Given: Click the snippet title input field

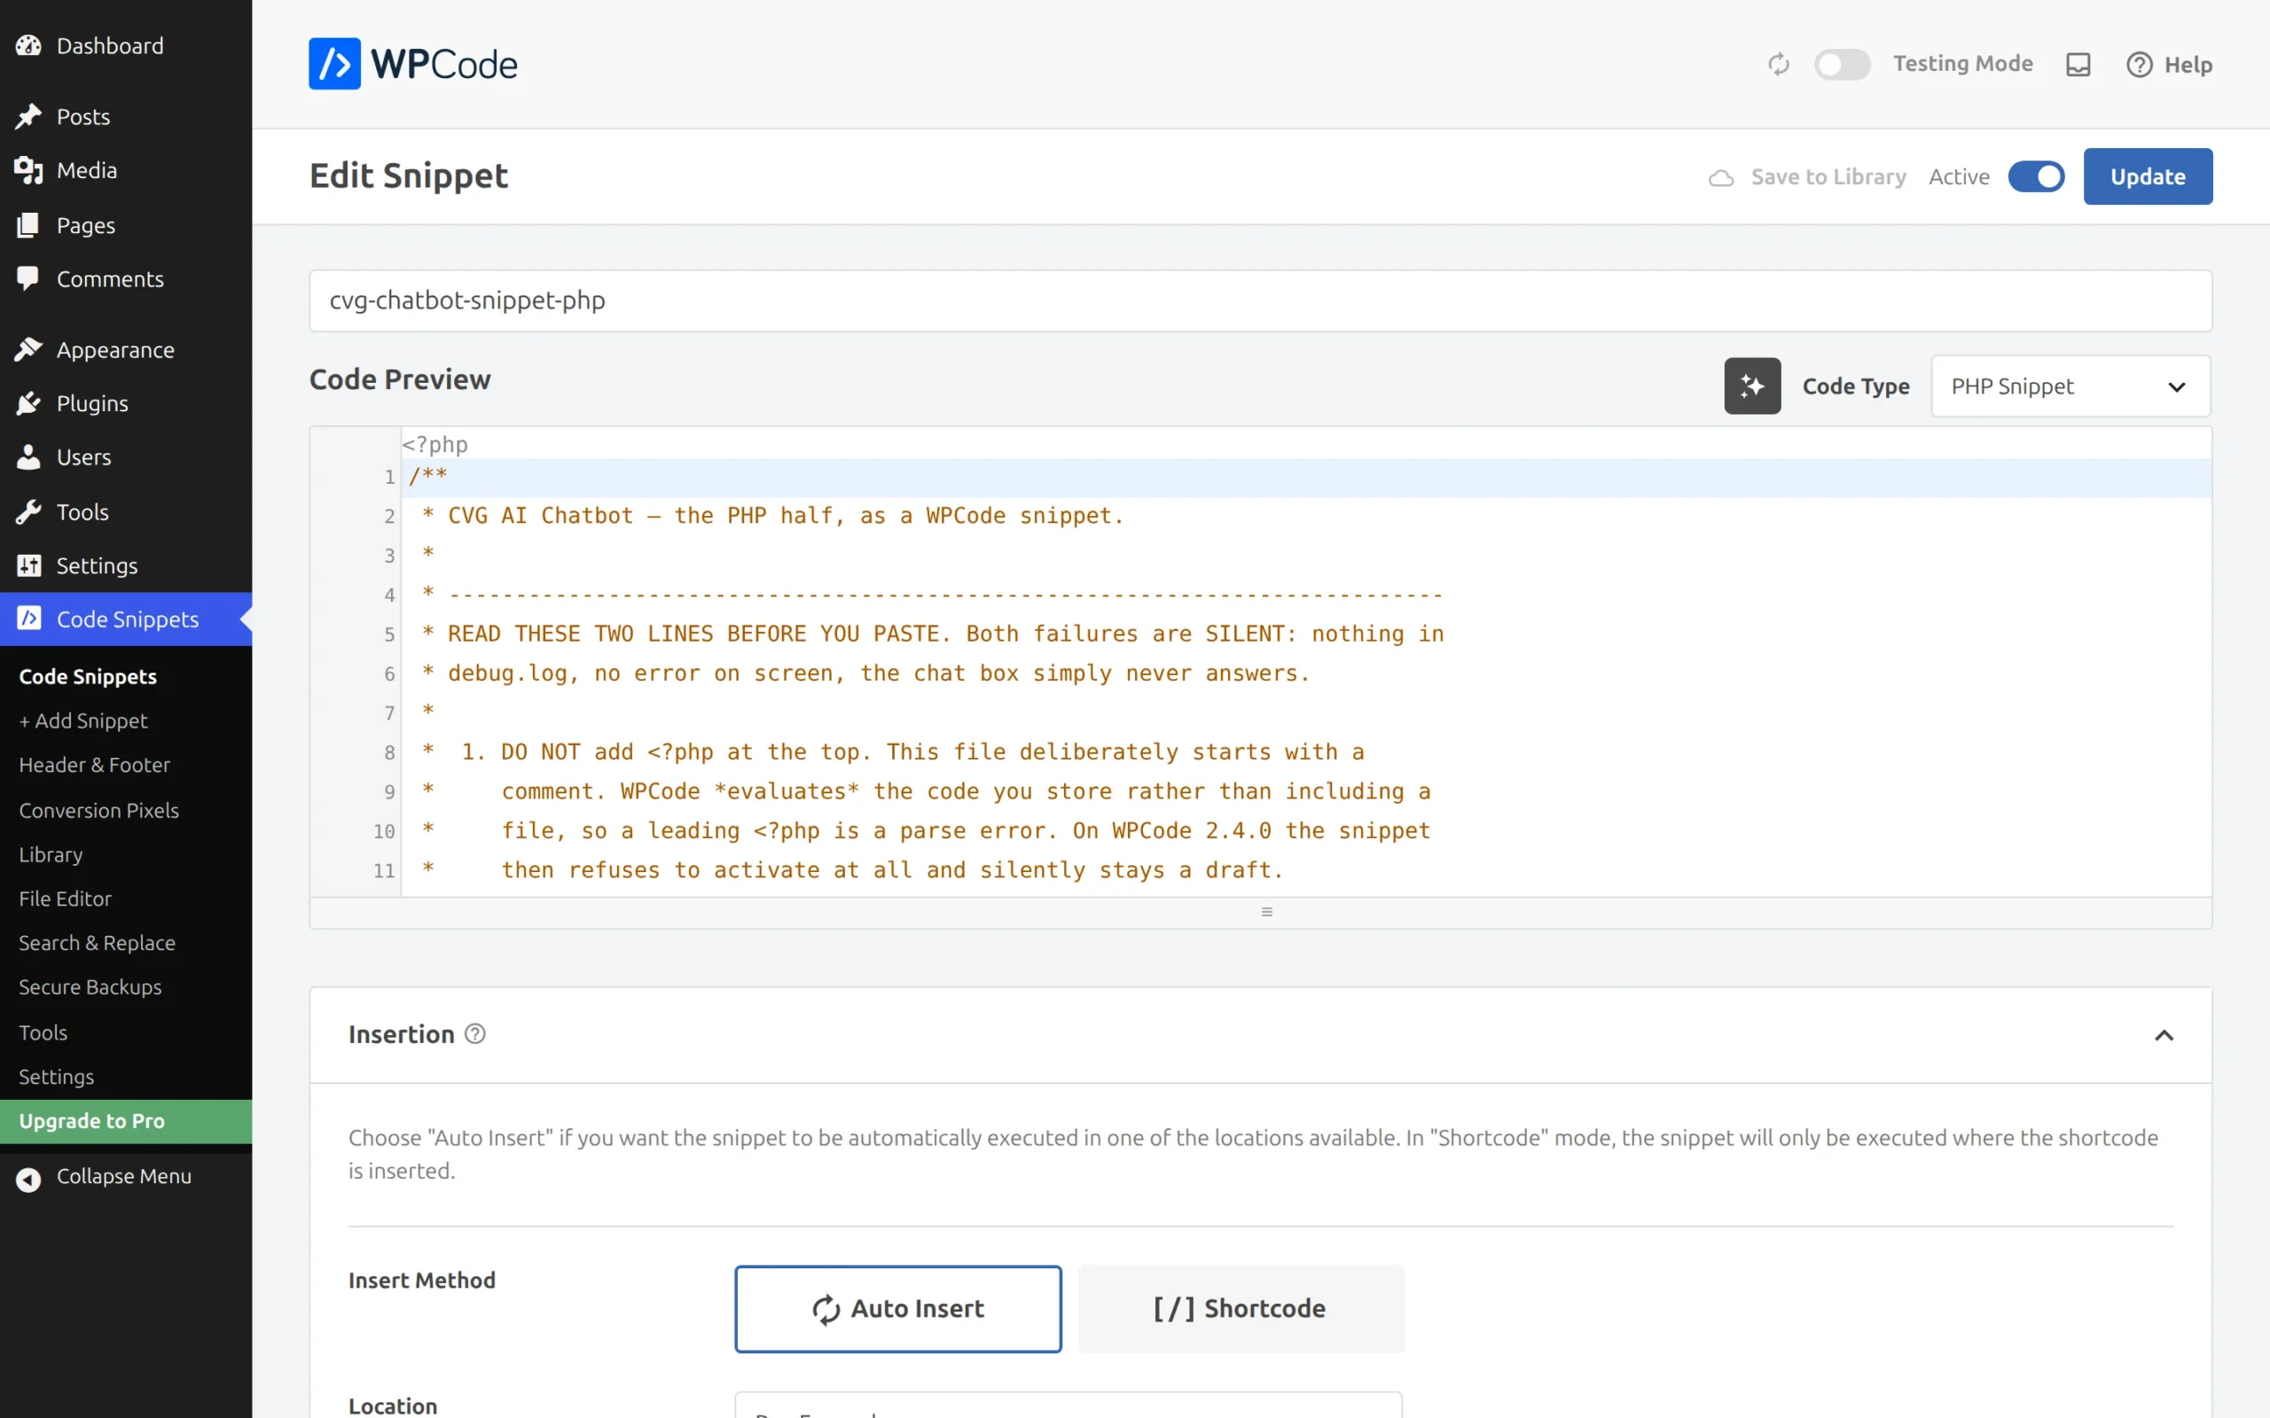Looking at the screenshot, I should pyautogui.click(x=1260, y=300).
